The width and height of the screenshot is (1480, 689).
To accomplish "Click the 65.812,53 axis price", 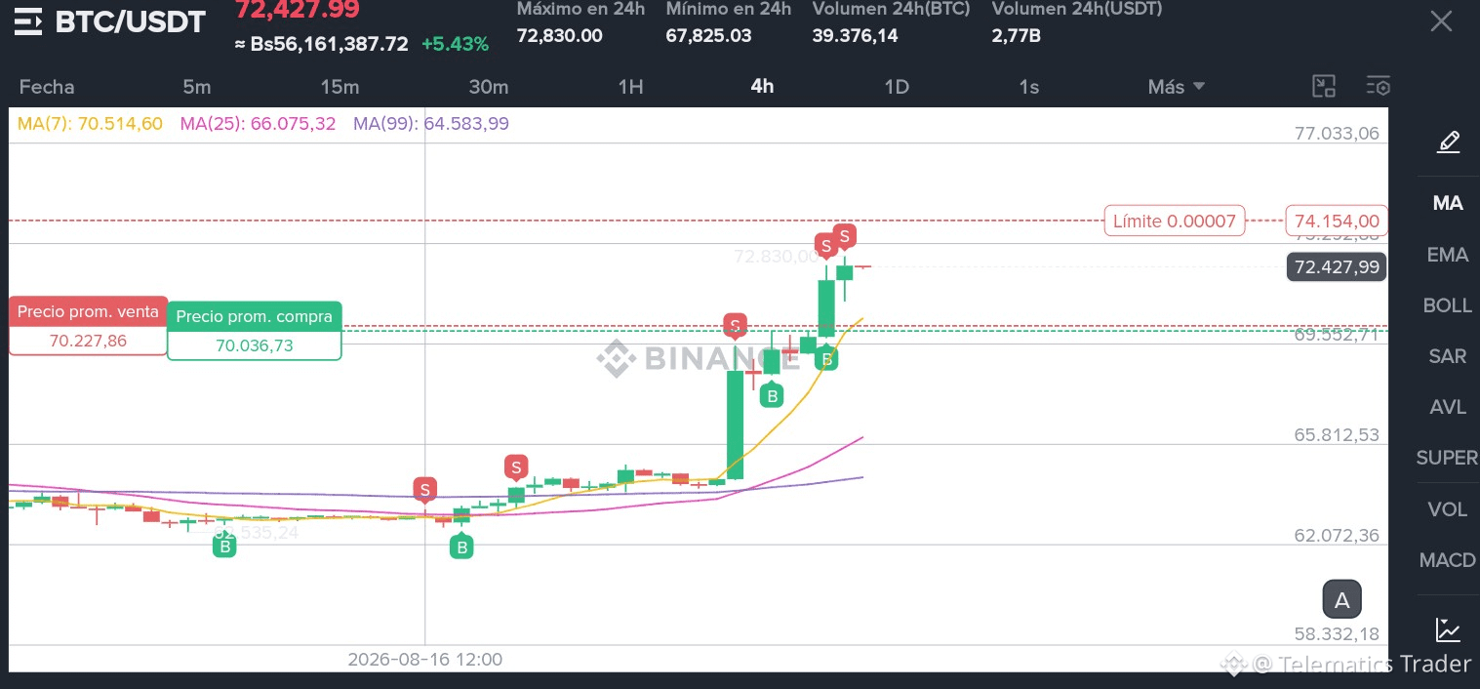I will click(1337, 435).
